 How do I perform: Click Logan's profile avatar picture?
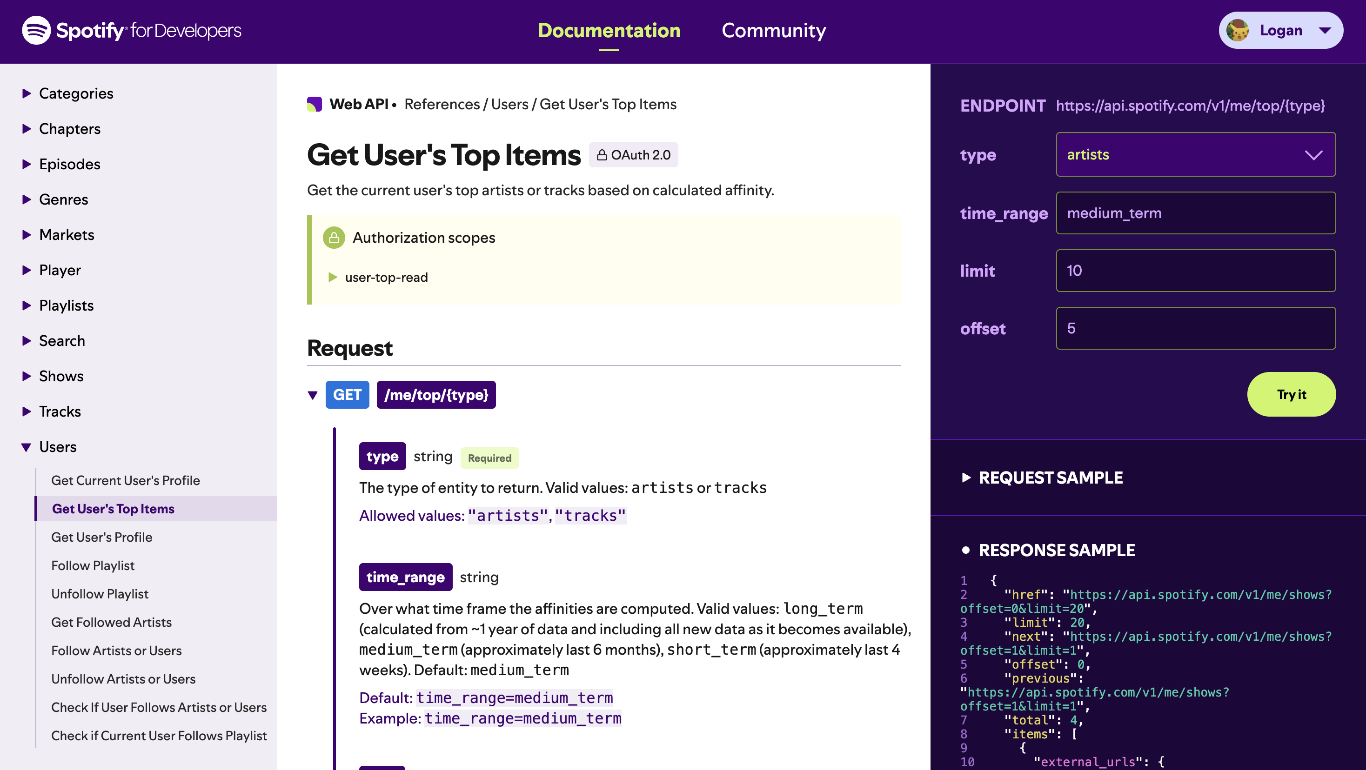coord(1238,30)
